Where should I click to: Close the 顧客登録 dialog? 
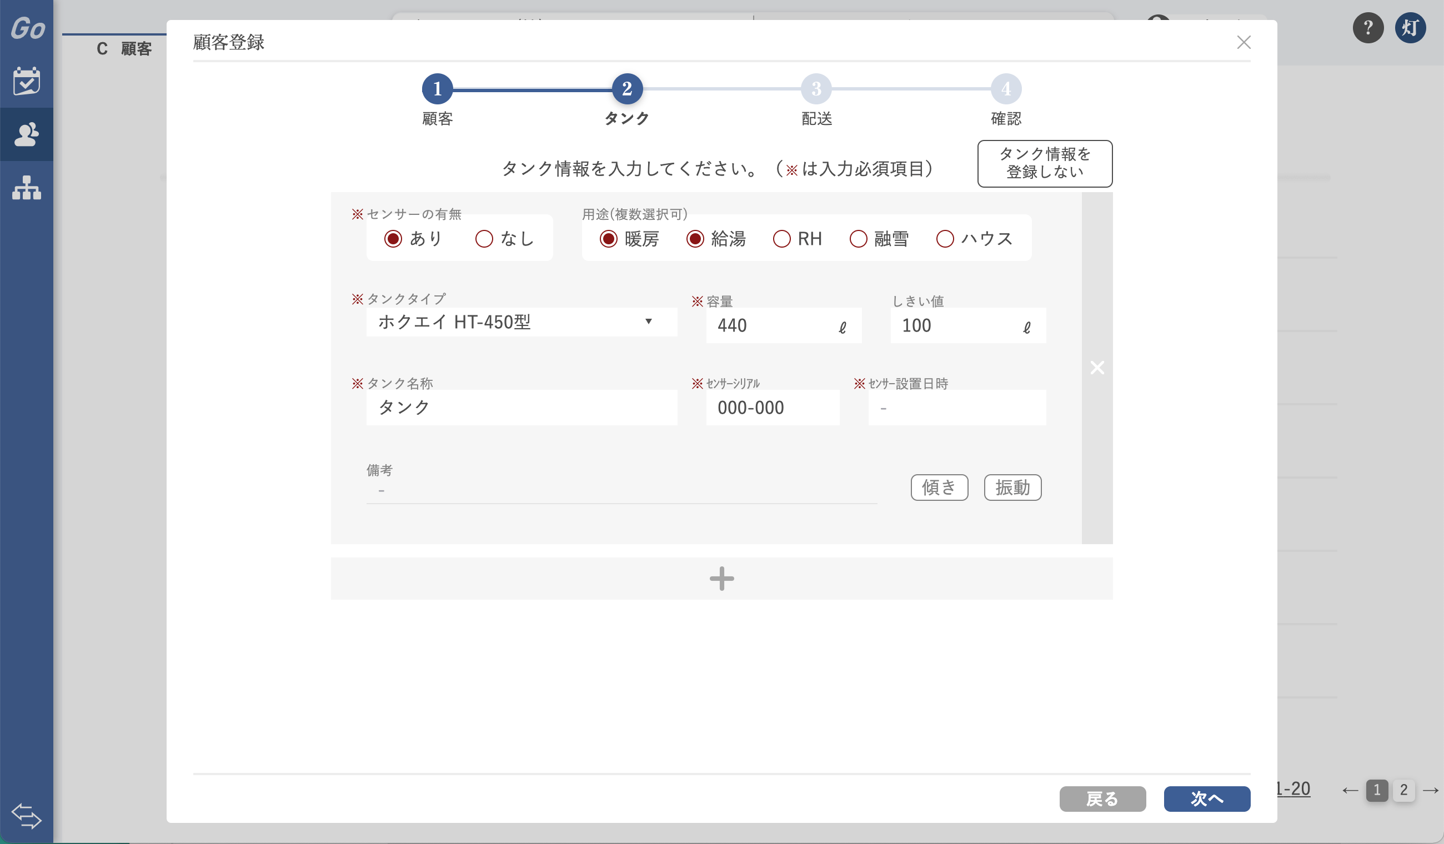(x=1244, y=42)
